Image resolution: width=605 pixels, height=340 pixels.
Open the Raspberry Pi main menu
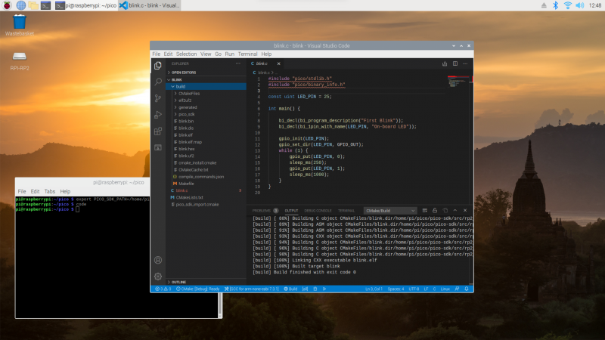point(7,5)
